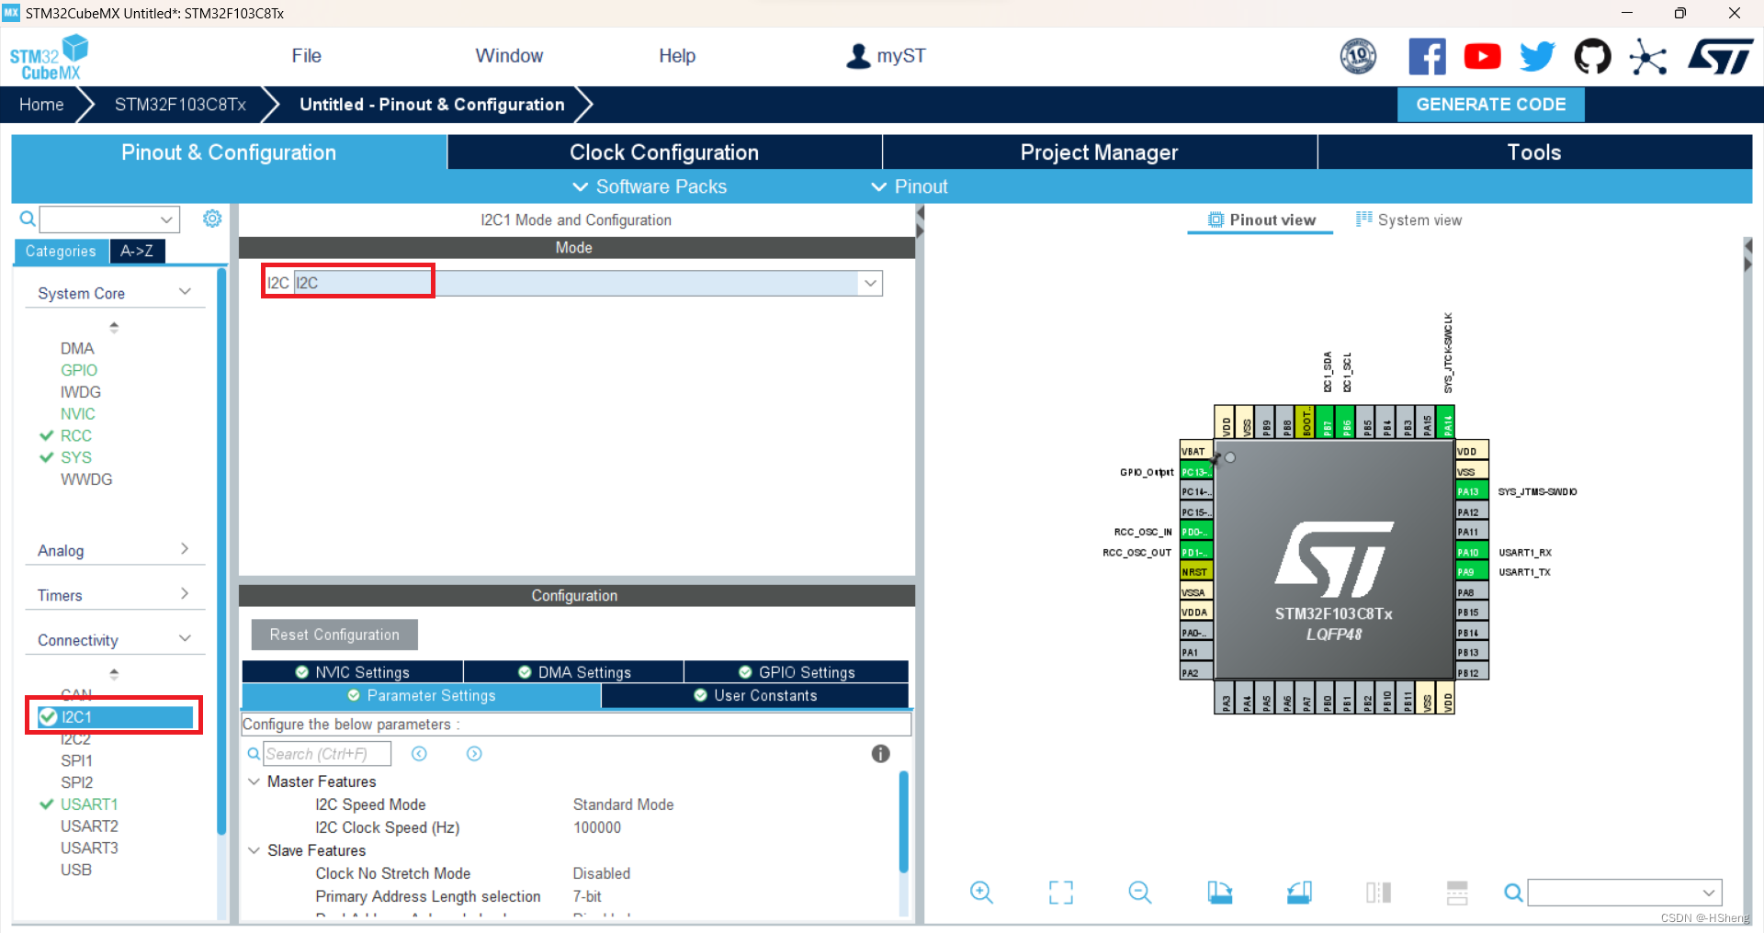Go to Home breadcrumb

click(x=41, y=105)
